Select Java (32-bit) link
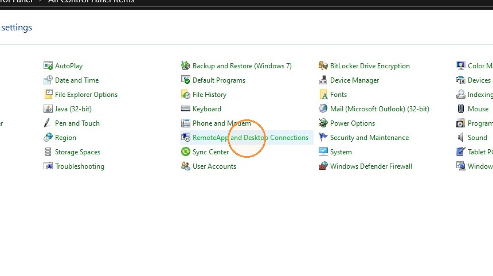 pos(73,109)
